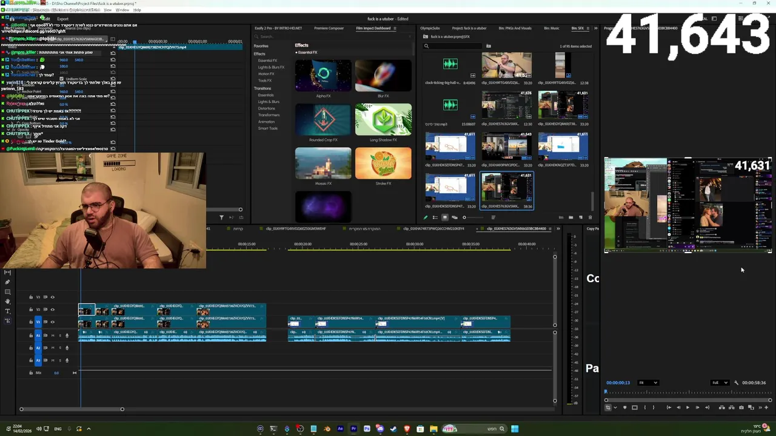This screenshot has height=436, width=776.
Task: Solo the A1 audio track
Action: click(x=60, y=335)
